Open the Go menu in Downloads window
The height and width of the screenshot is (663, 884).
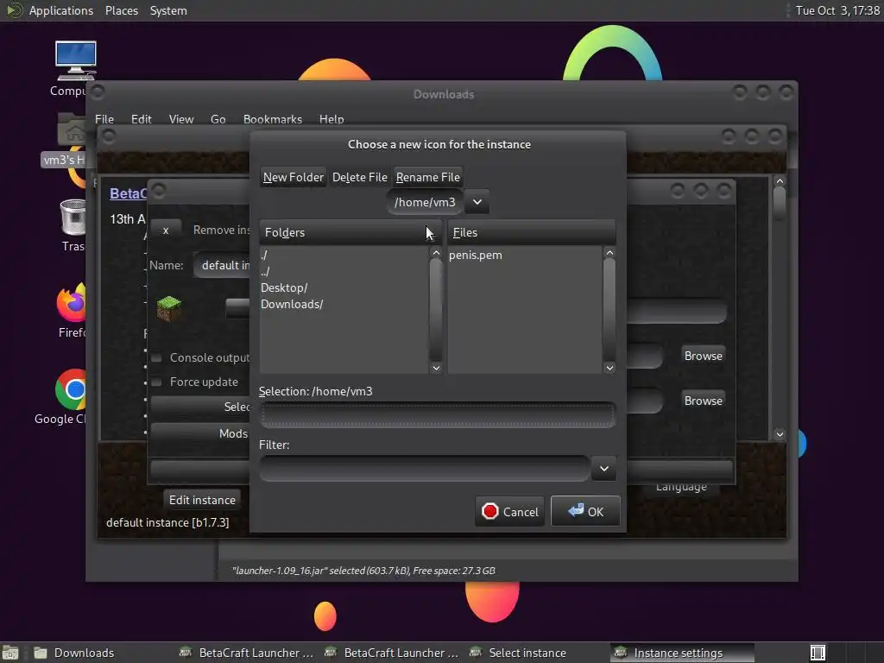(x=218, y=119)
